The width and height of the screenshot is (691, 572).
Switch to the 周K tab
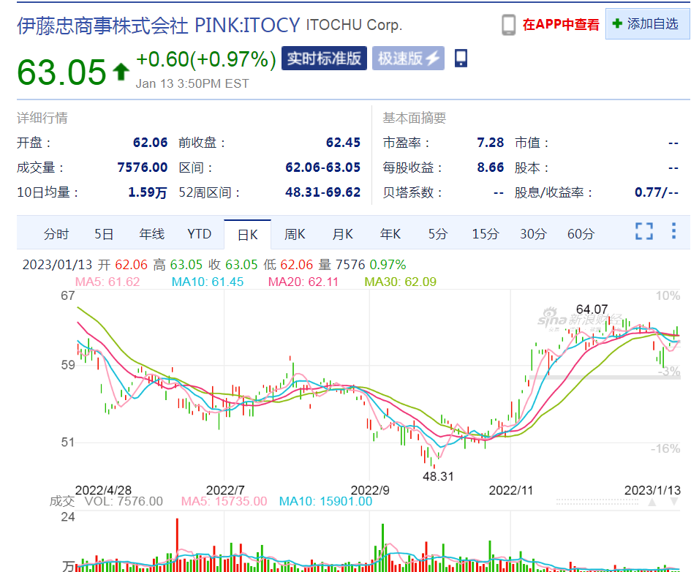[x=295, y=234]
